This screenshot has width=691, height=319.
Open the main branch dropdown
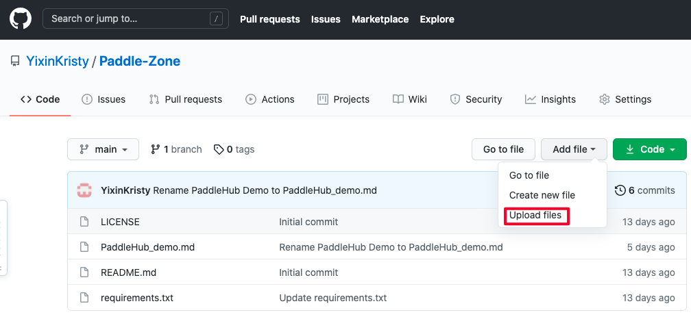103,149
